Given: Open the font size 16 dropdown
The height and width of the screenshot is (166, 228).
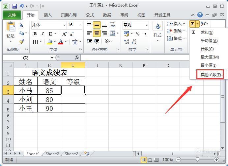Looking at the screenshot, I should (x=80, y=25).
